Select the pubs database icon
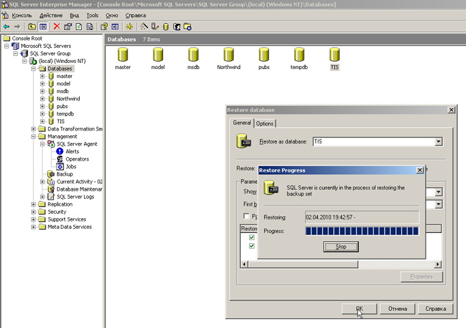Image resolution: width=466 pixels, height=328 pixels. 264,55
